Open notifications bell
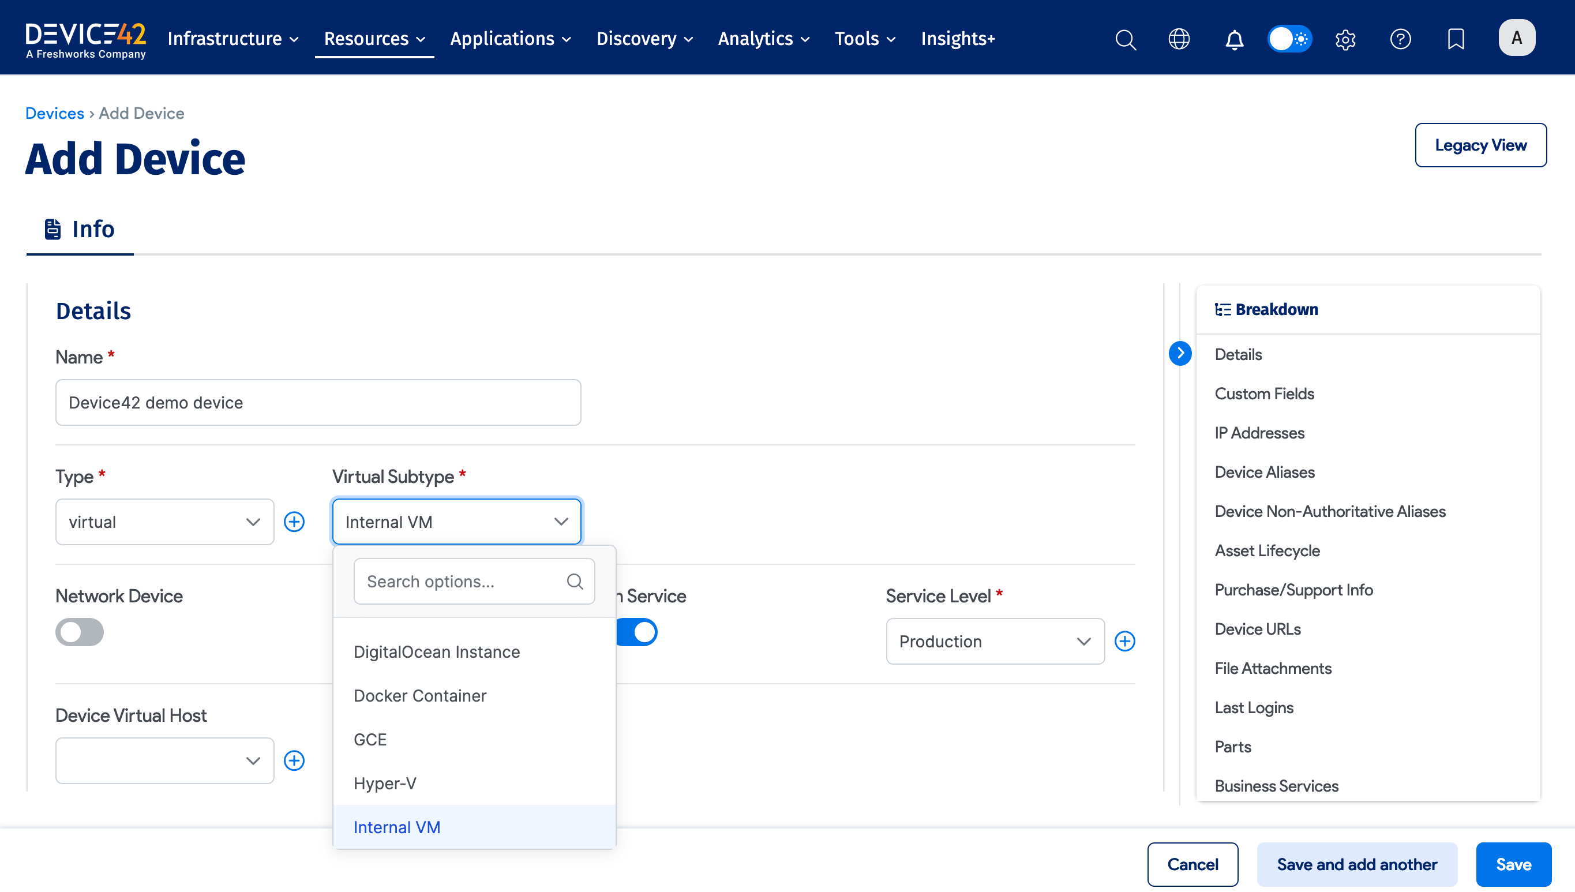This screenshot has width=1575, height=892. click(1234, 39)
